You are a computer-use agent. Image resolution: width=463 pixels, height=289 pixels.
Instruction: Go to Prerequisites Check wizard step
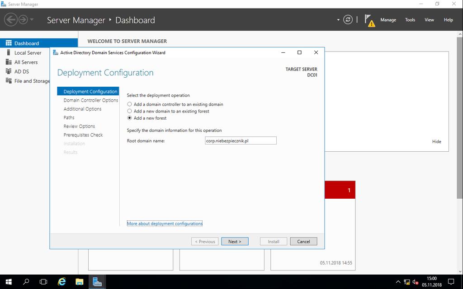coord(83,135)
